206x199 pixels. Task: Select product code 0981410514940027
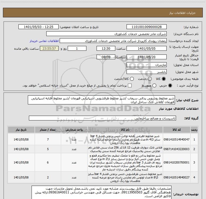(x=177, y=177)
